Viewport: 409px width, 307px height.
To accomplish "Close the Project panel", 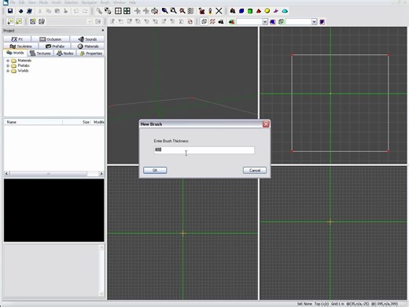I will pyautogui.click(x=103, y=31).
